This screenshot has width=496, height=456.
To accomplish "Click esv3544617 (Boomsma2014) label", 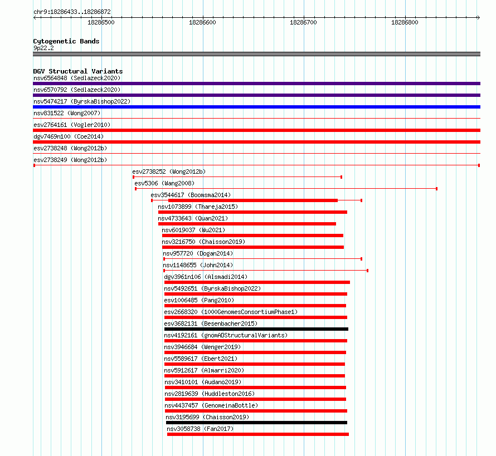I will 191,195.
